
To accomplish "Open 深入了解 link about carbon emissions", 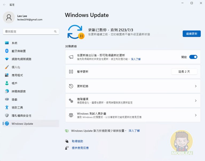I will (134, 131).
